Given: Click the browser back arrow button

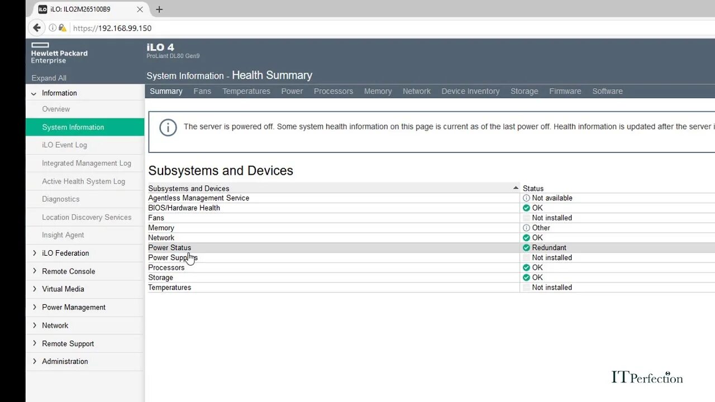Looking at the screenshot, I should pos(37,28).
